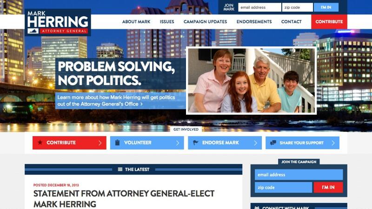
Task: Open the Campaign Updates menu item
Action: click(x=205, y=21)
